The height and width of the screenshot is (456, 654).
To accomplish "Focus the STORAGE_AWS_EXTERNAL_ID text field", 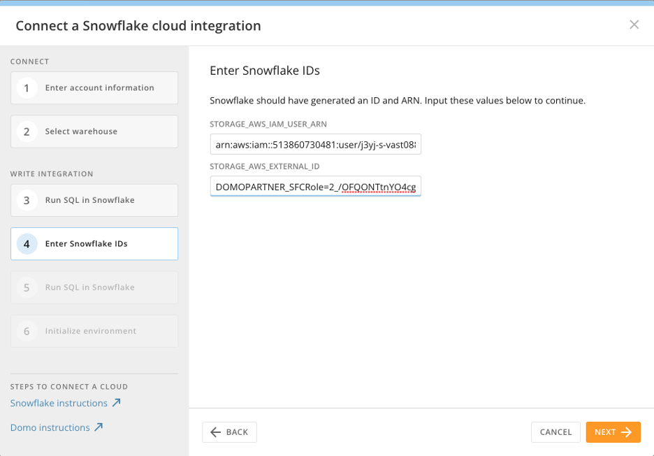I will coord(315,187).
